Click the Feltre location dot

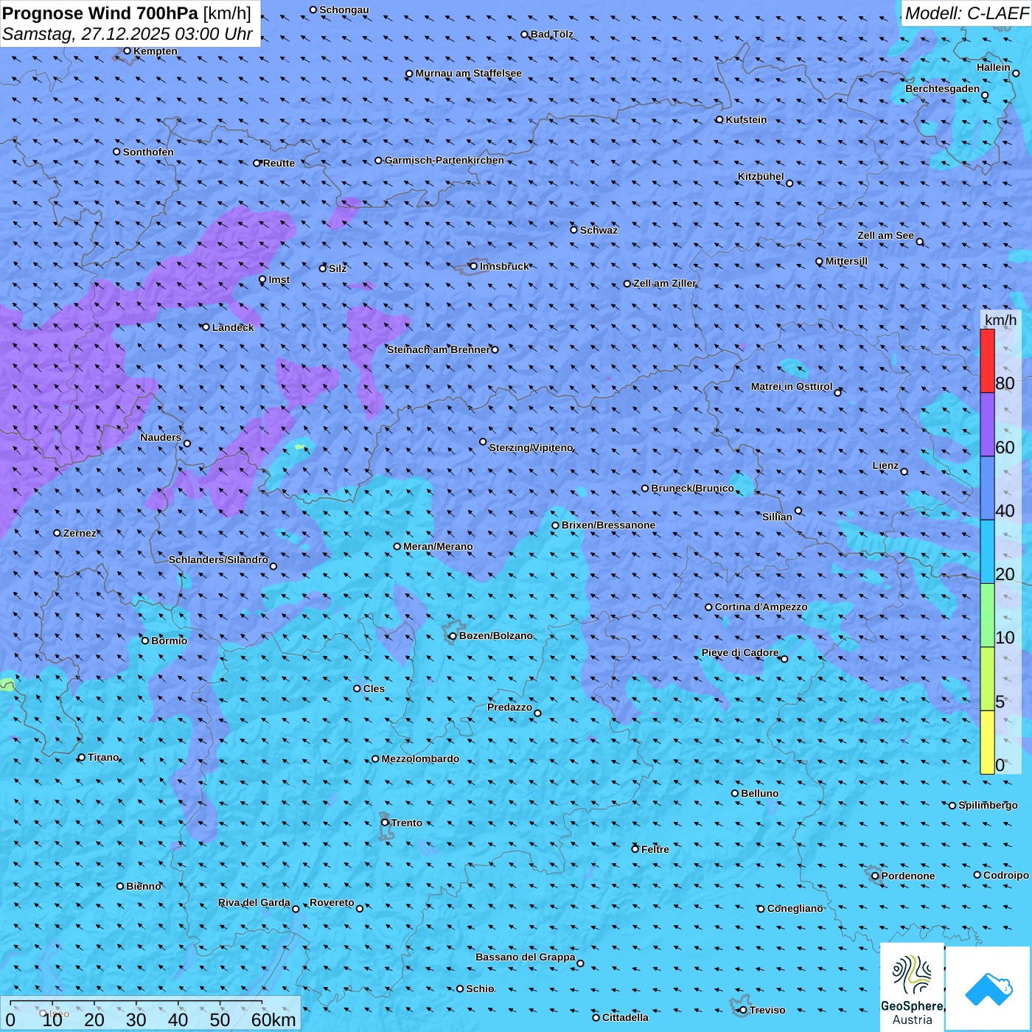coord(635,849)
